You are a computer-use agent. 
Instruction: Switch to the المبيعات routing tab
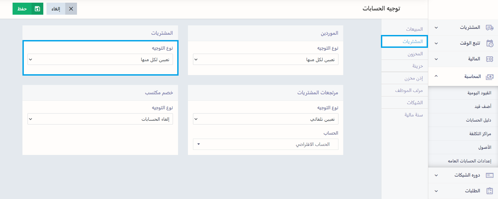point(414,29)
